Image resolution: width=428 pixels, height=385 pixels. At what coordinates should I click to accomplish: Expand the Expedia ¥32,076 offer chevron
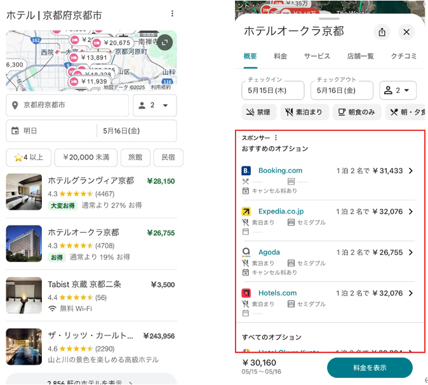click(x=411, y=212)
